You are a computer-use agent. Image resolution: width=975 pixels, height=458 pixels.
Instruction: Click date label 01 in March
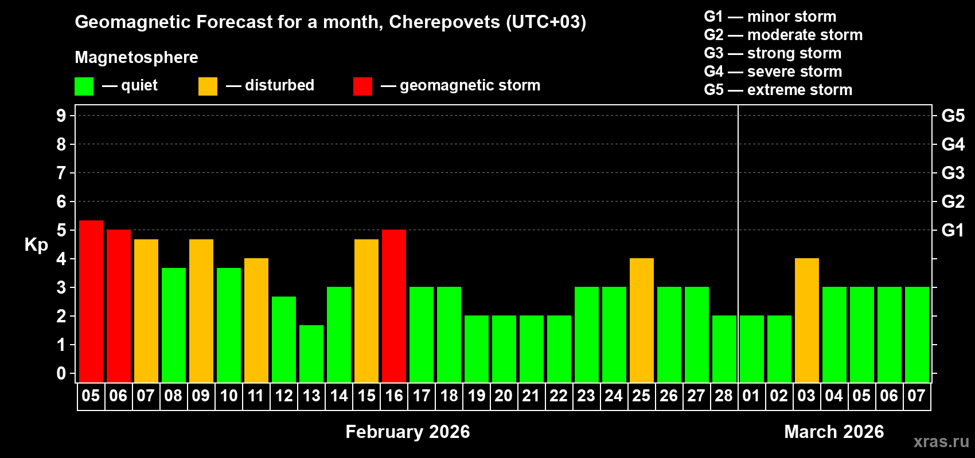tap(751, 396)
